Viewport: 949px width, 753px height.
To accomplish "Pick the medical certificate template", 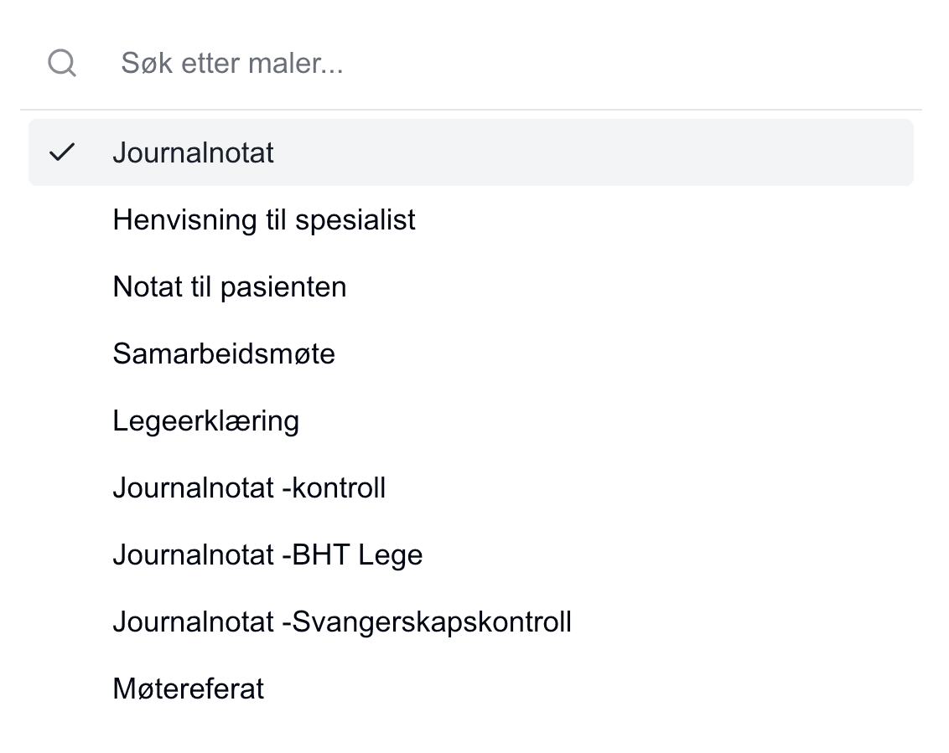I will click(x=206, y=420).
